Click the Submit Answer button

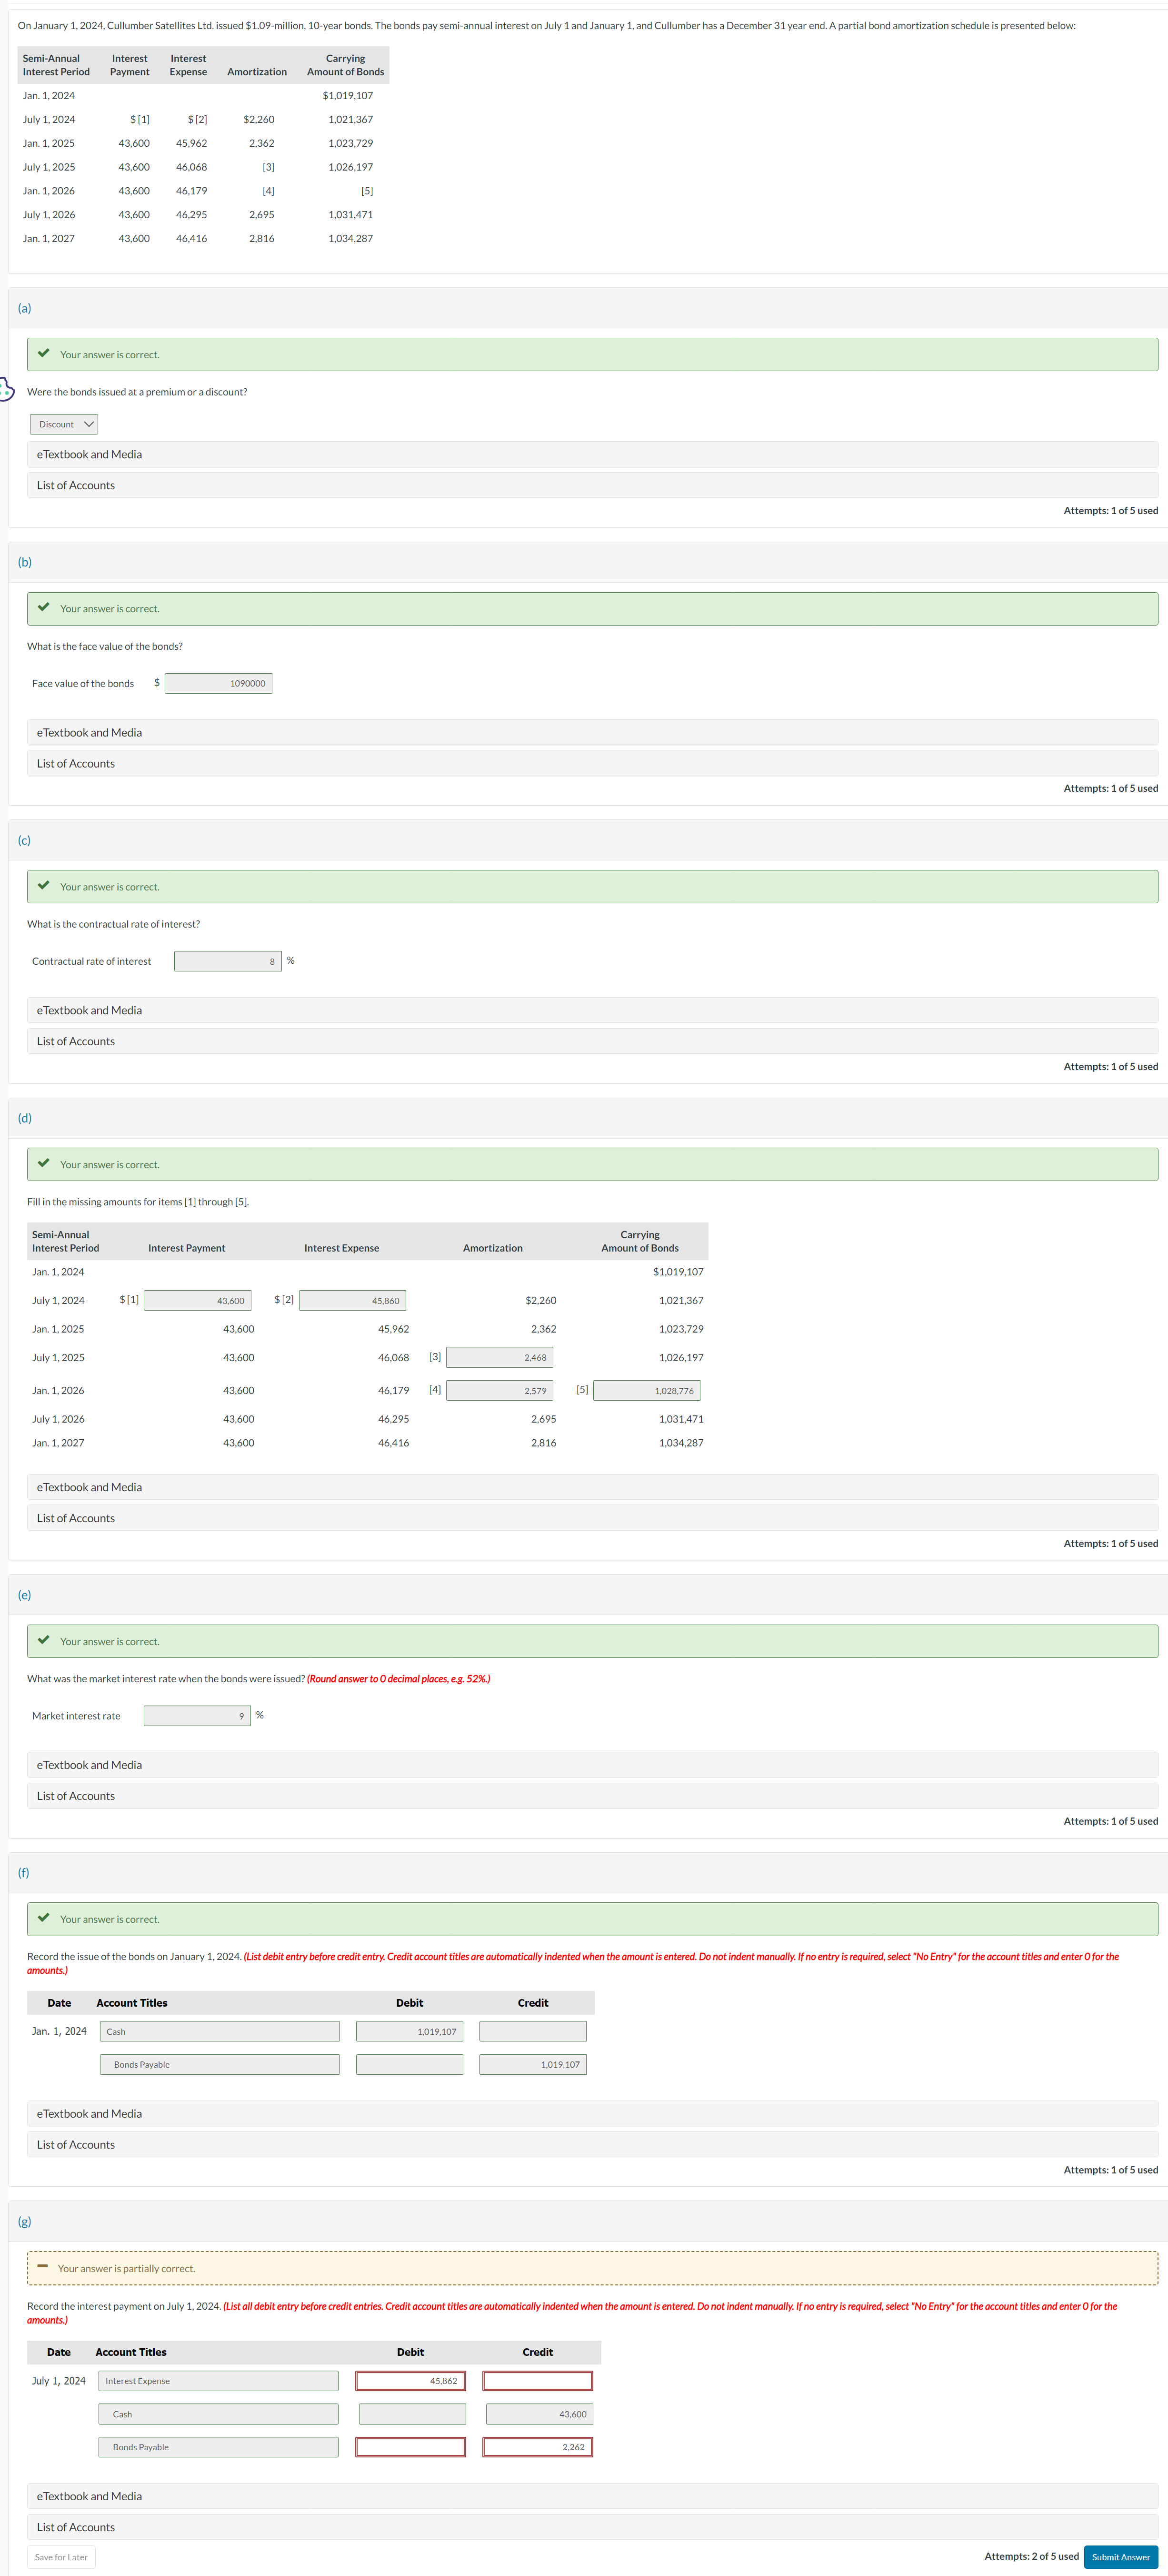point(1120,2556)
